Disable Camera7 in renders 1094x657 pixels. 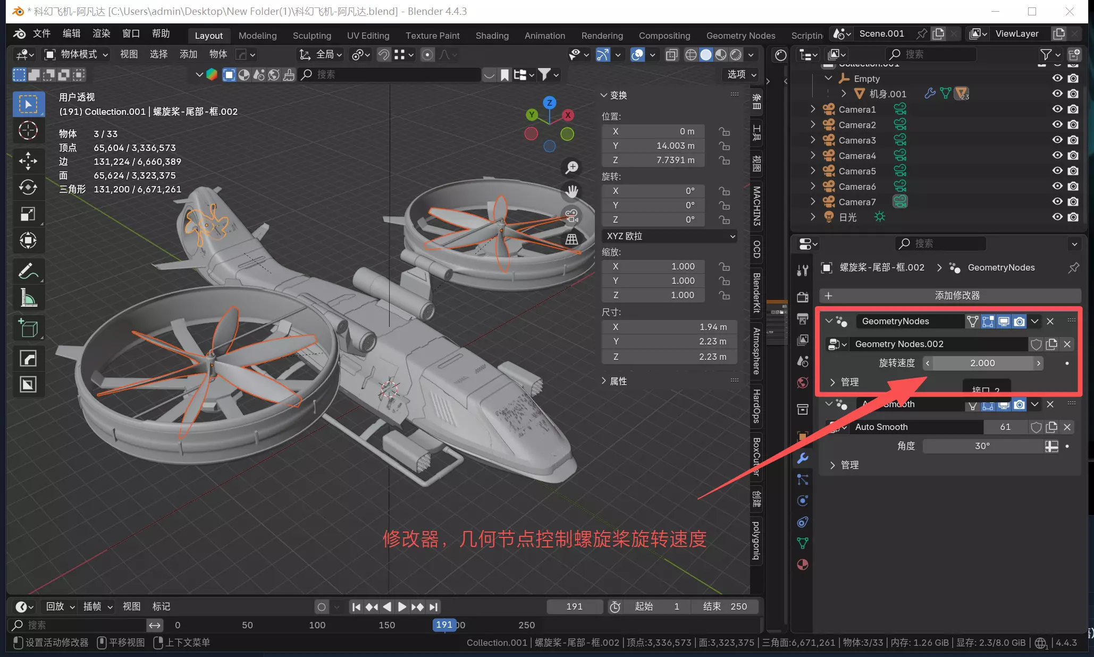[x=1073, y=201]
